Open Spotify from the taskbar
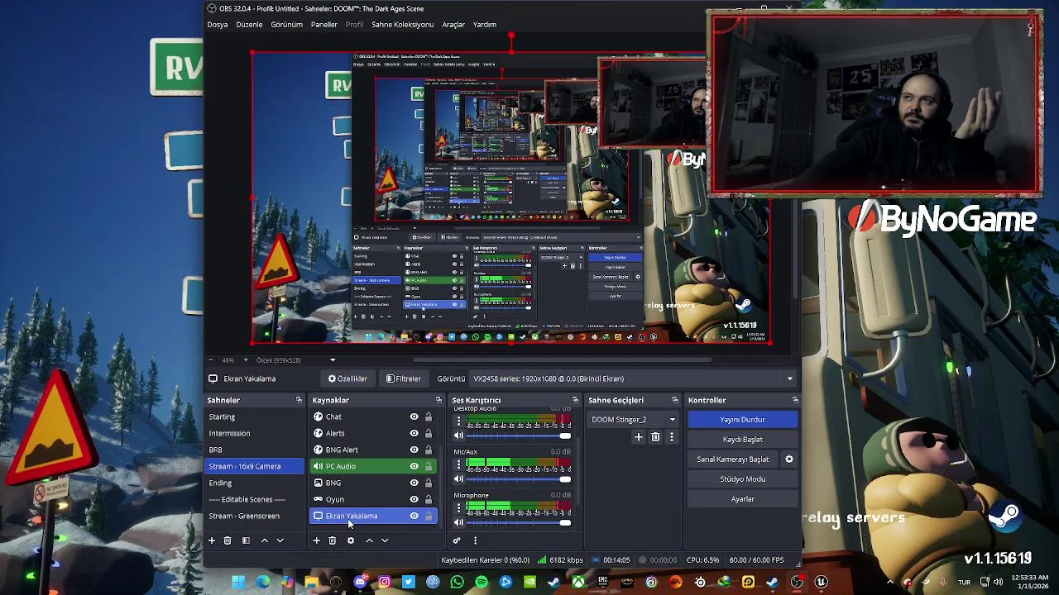Viewport: 1059px width, 595px height. (x=482, y=583)
